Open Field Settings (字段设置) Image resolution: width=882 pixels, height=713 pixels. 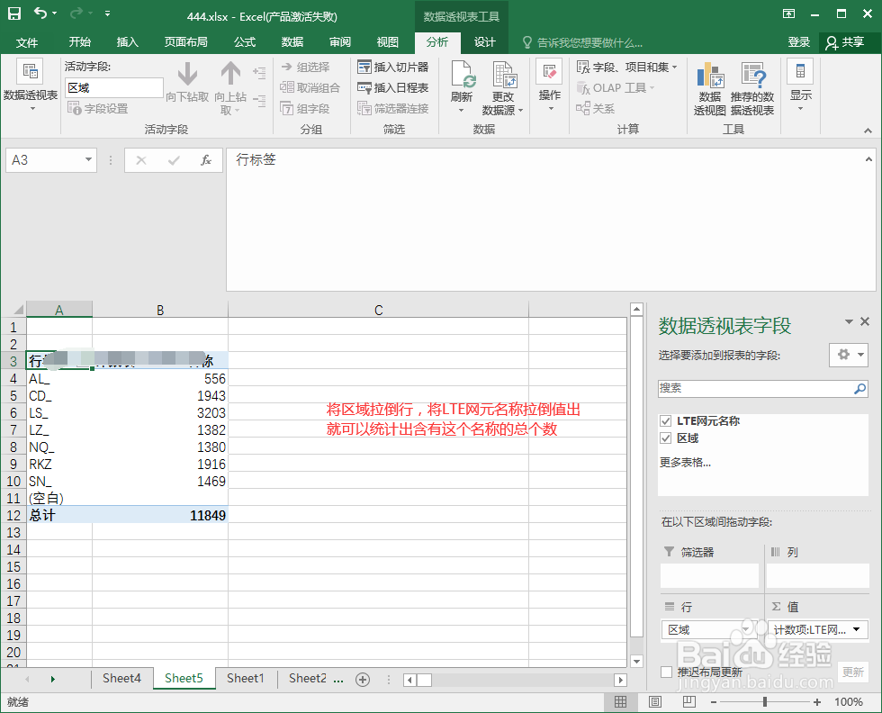[x=98, y=108]
